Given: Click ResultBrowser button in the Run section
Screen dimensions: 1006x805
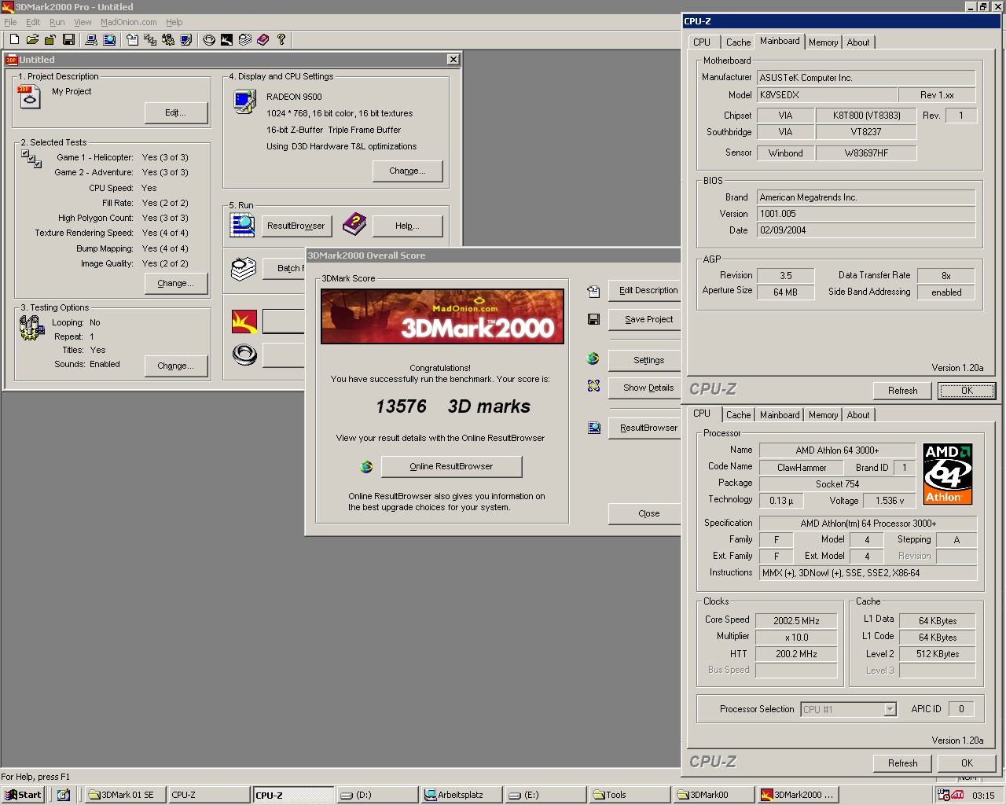Looking at the screenshot, I should [x=296, y=226].
